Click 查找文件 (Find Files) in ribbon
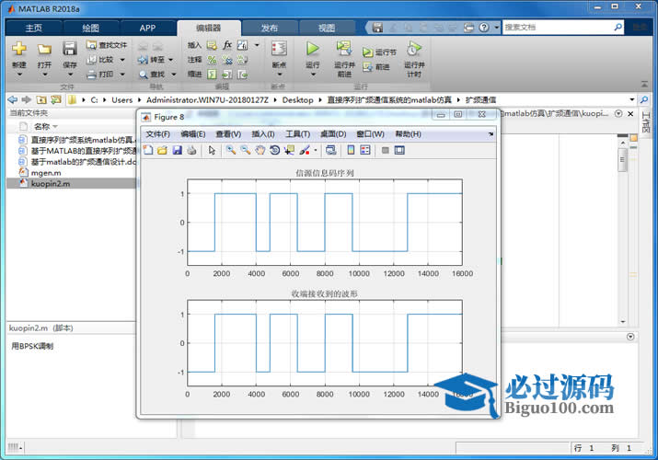658x460 pixels. [107, 45]
